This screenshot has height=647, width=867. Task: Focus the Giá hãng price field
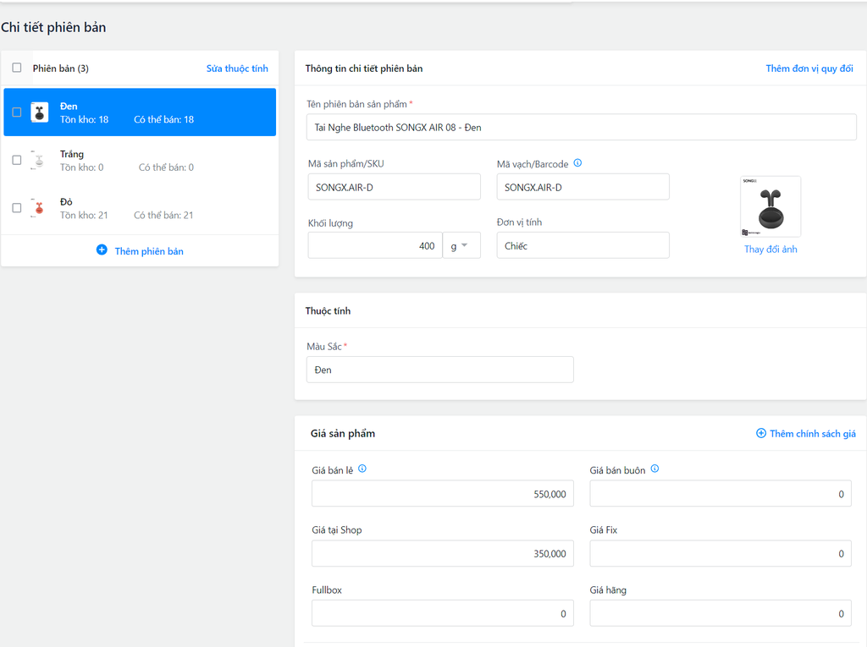[721, 613]
